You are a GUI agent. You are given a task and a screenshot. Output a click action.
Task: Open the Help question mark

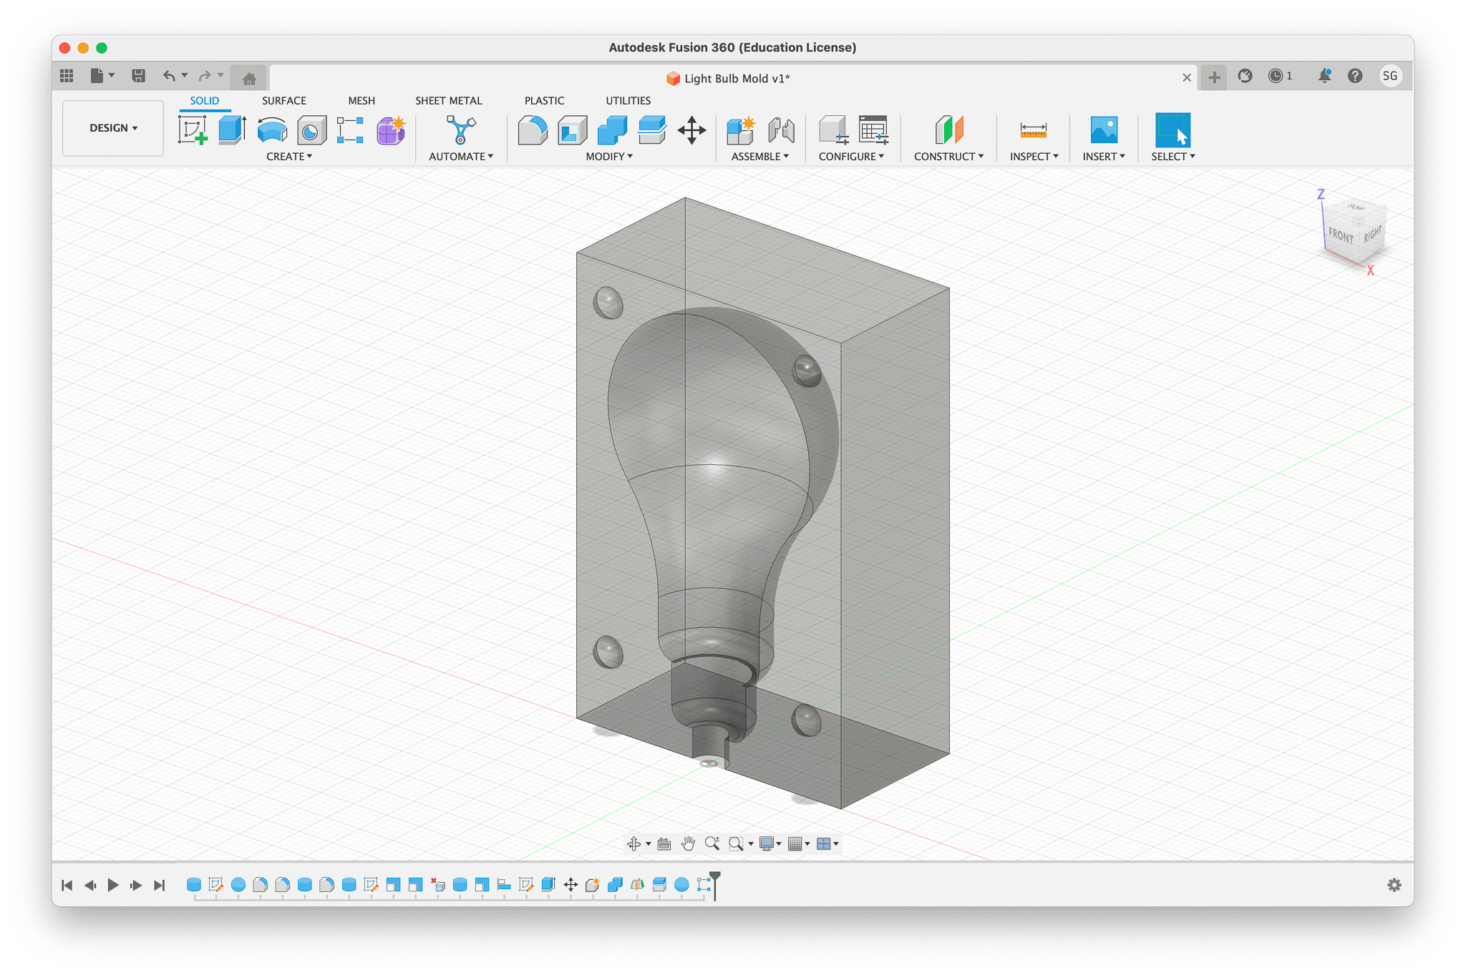[x=1355, y=76]
